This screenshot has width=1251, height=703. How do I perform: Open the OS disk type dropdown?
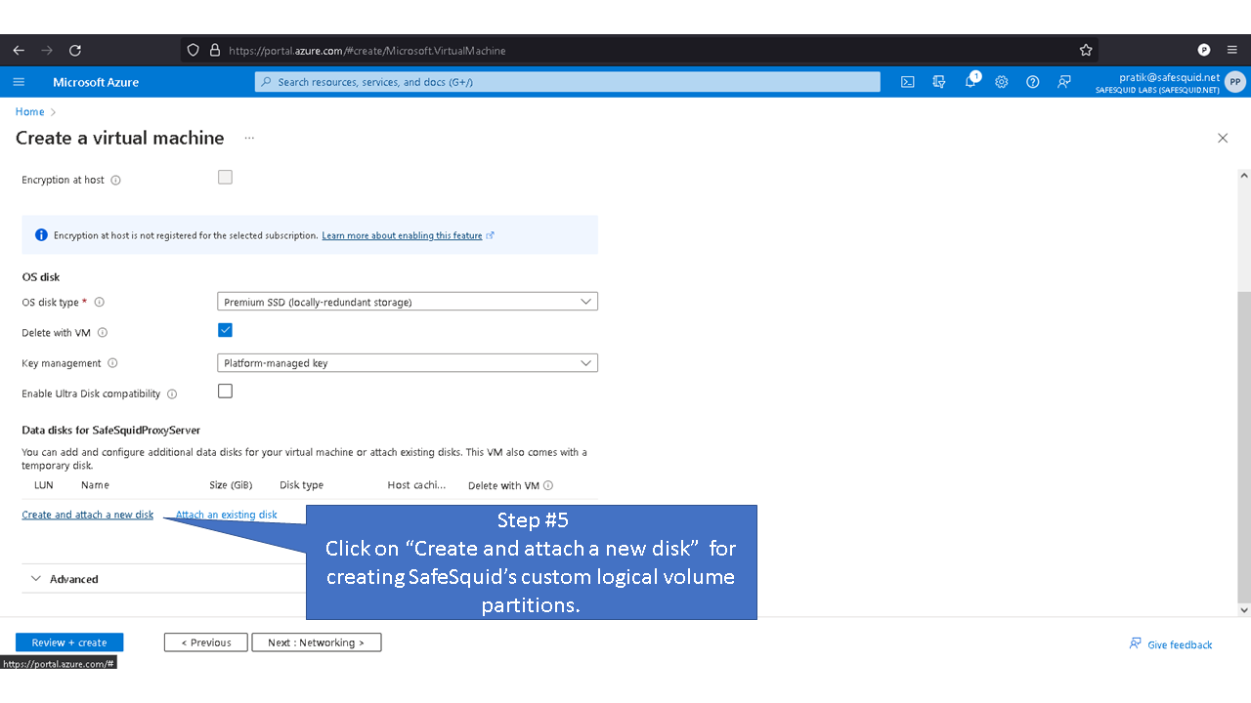(x=408, y=302)
